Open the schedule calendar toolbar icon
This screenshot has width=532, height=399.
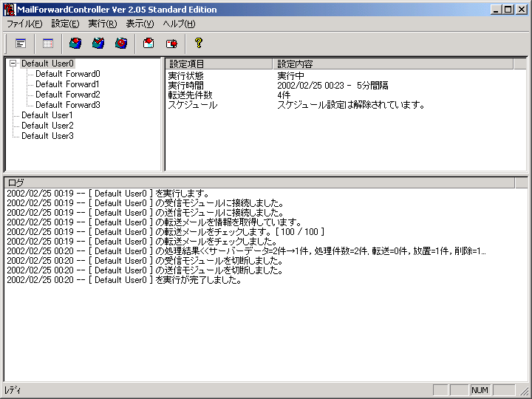48,44
